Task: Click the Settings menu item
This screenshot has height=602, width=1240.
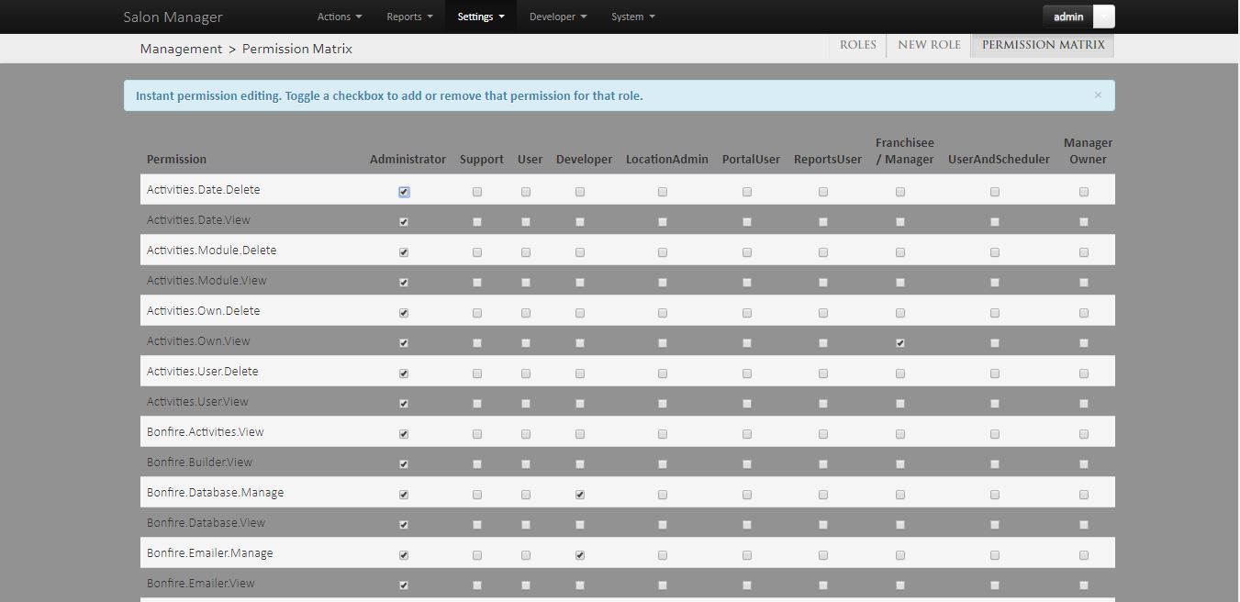Action: point(480,16)
